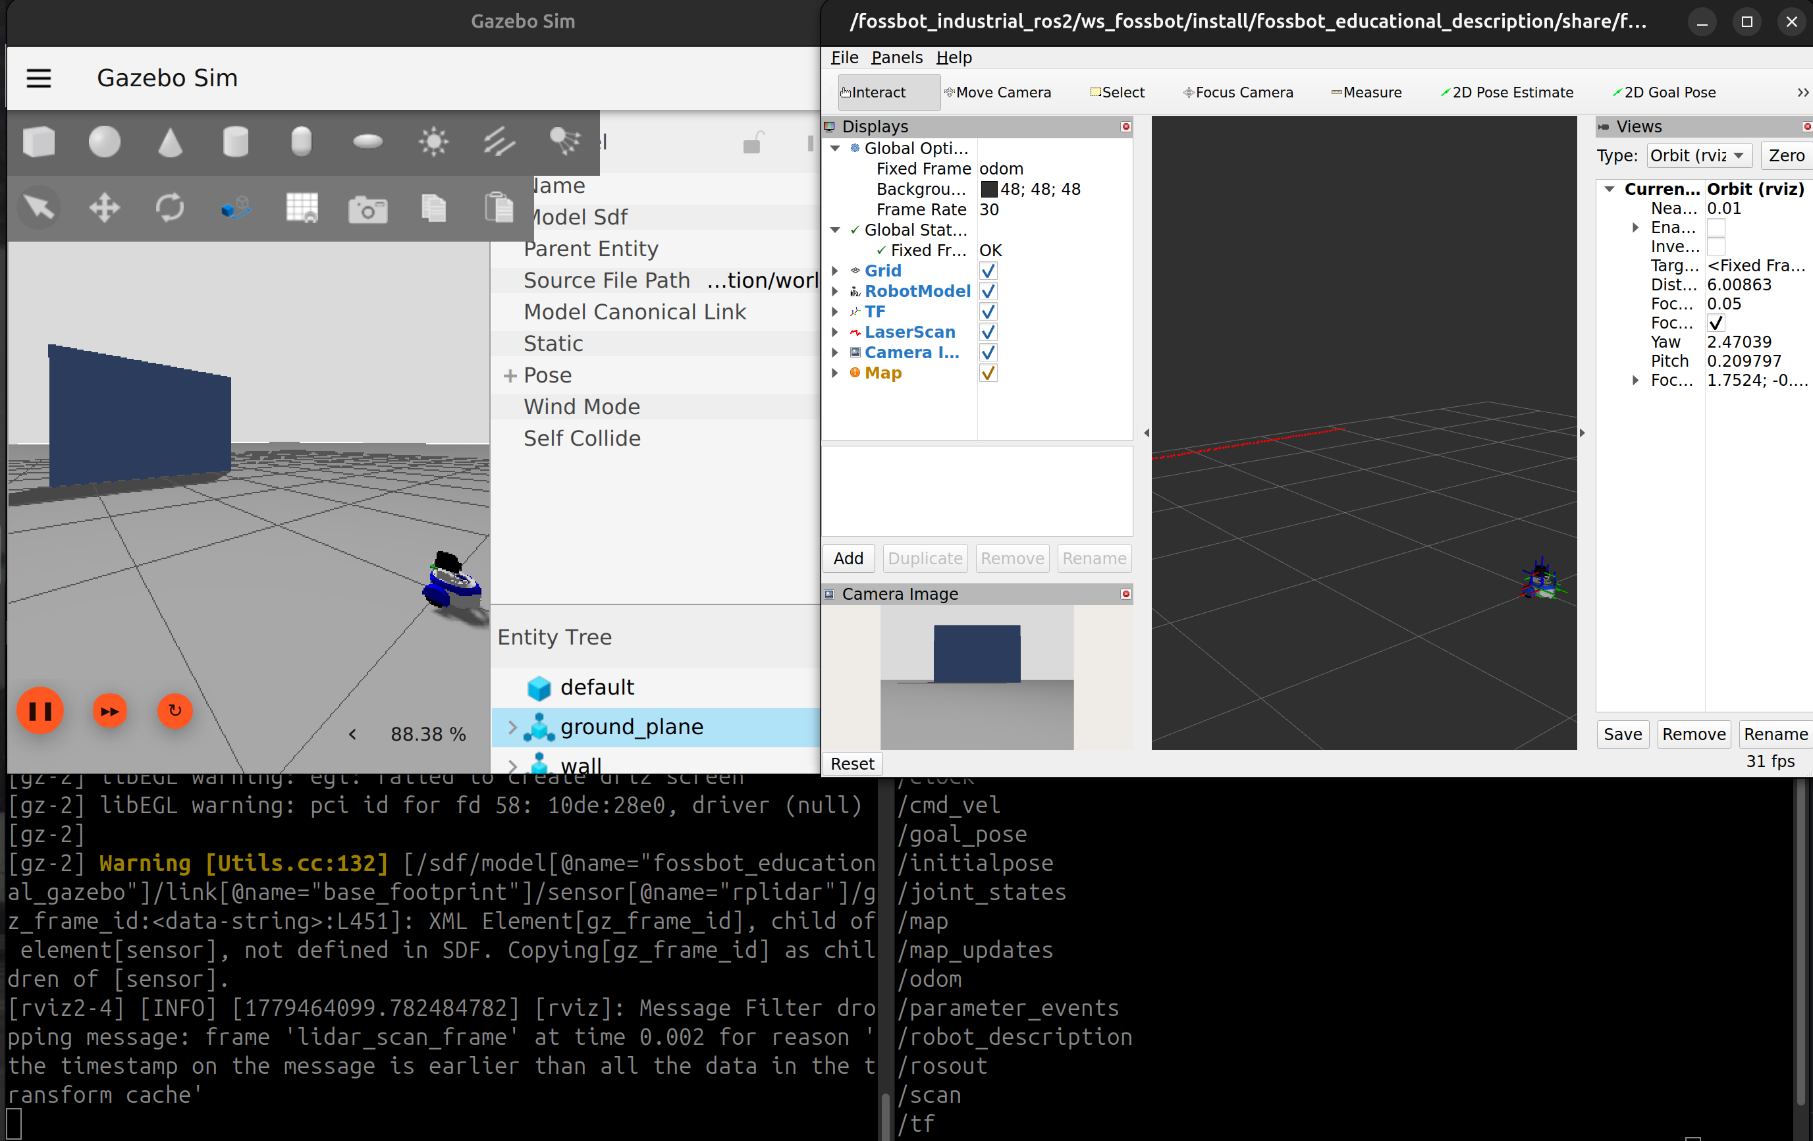Viewport: 1813px width, 1141px height.
Task: Select the 2D Goal Pose tool
Action: [1664, 92]
